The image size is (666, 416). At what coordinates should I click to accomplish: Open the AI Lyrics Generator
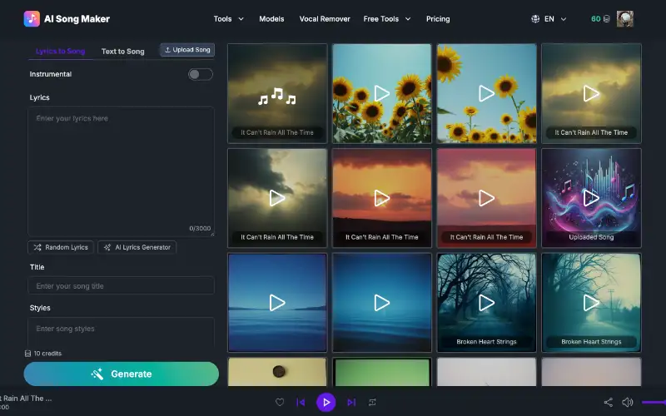(137, 247)
